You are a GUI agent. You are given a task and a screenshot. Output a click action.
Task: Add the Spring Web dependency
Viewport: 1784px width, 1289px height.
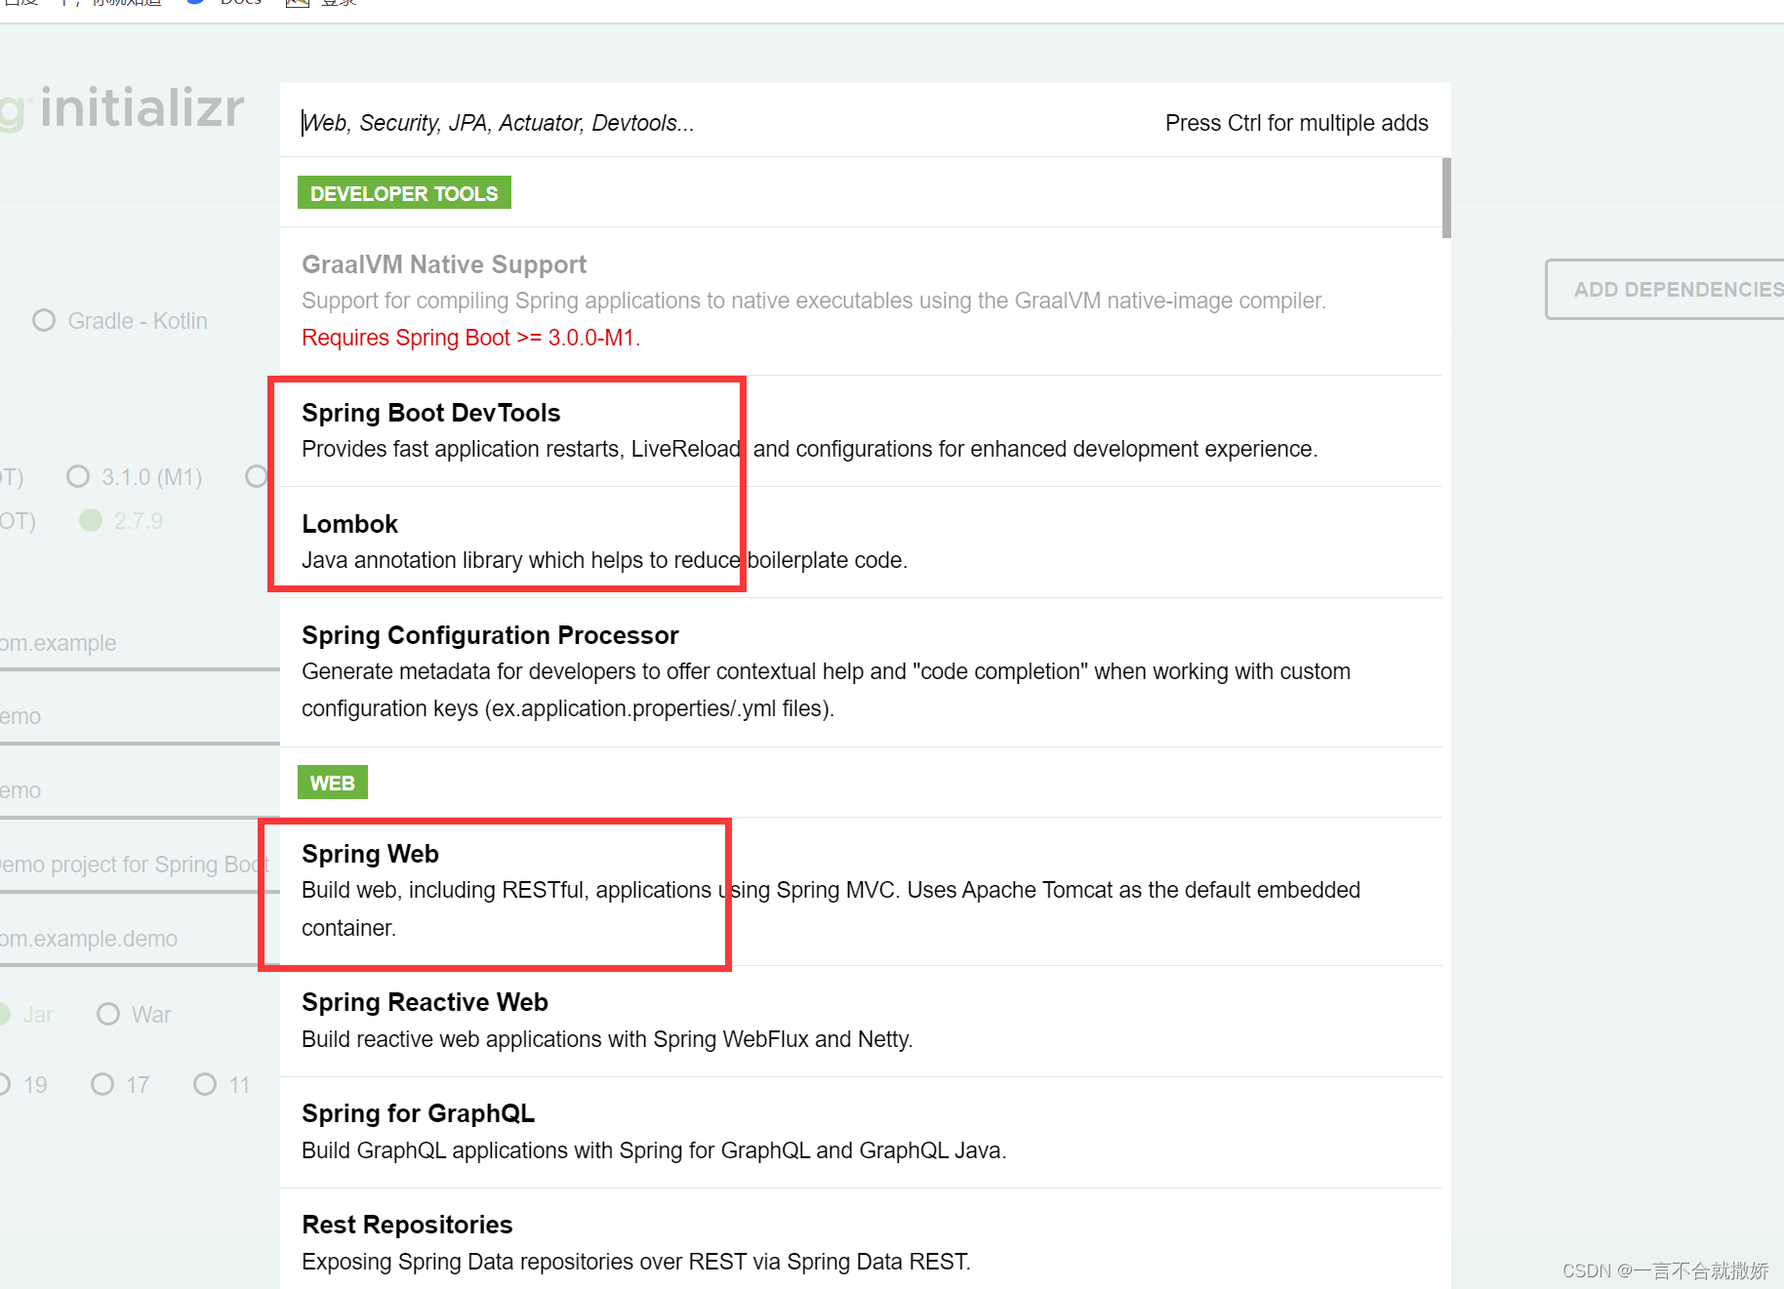tap(861, 891)
